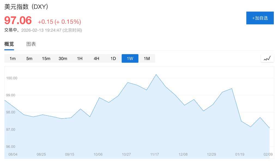Click the 08/04 date axis label

[13, 154]
